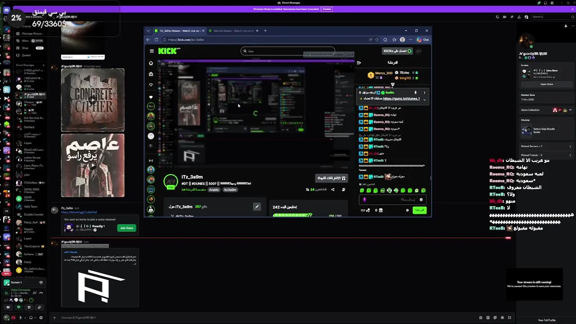This screenshot has width=576, height=324.
Task: Click Open Voice in profile panel
Action: click(547, 84)
